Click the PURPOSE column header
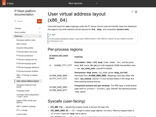156x117 pixels. [x=79, y=57]
